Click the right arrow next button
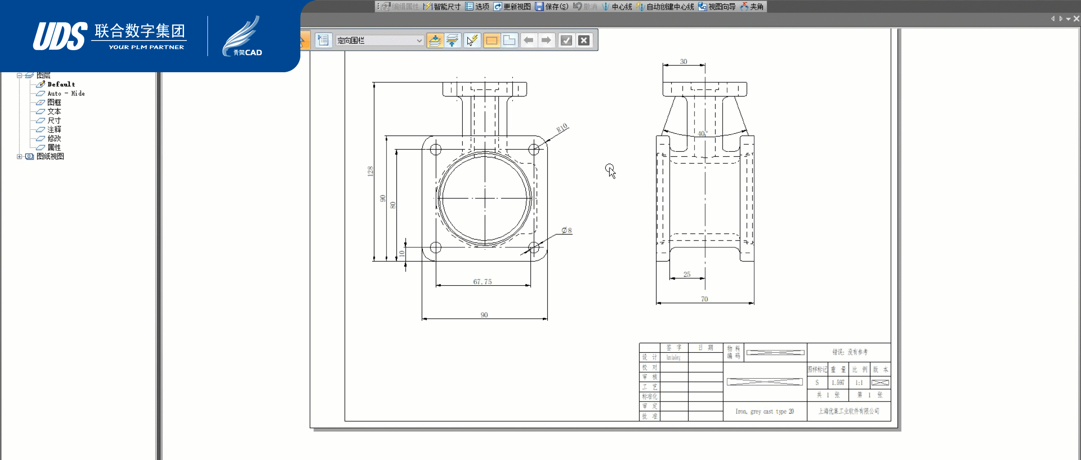 point(546,40)
